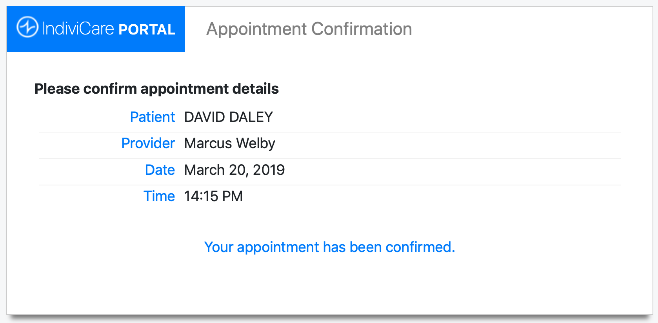Click the year 2019 in appointment date
Viewport: 658px width, 323px height.
point(269,170)
